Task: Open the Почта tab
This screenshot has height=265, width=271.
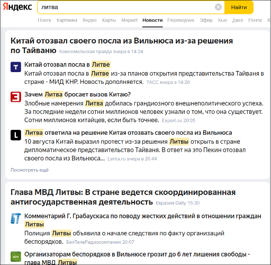Action: click(x=255, y=20)
